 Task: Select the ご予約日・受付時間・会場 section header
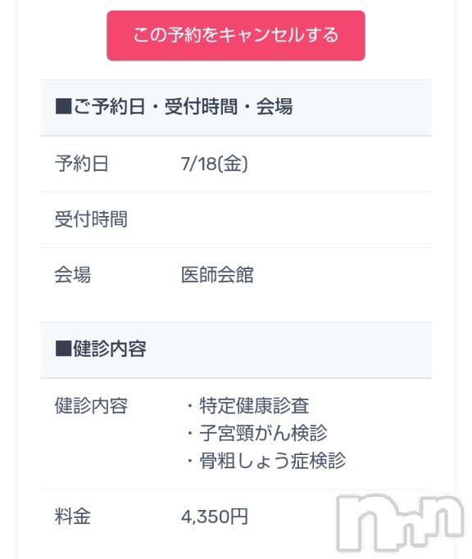[236, 108]
